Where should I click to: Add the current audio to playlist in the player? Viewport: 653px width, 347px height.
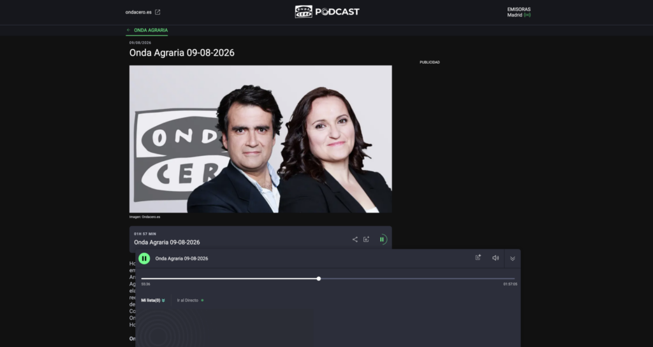pyautogui.click(x=478, y=258)
